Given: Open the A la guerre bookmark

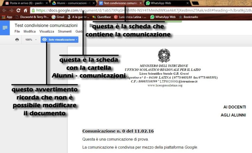Looking at the screenshot, I should tap(78, 17).
